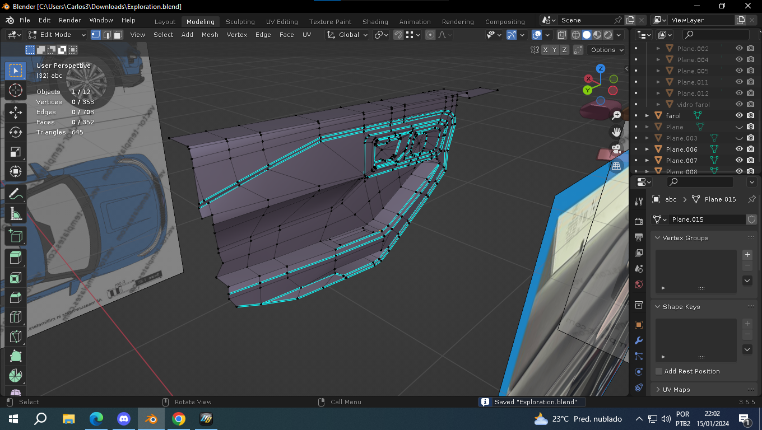Open Google Chrome from the taskbar
The height and width of the screenshot is (430, 762).
click(179, 418)
